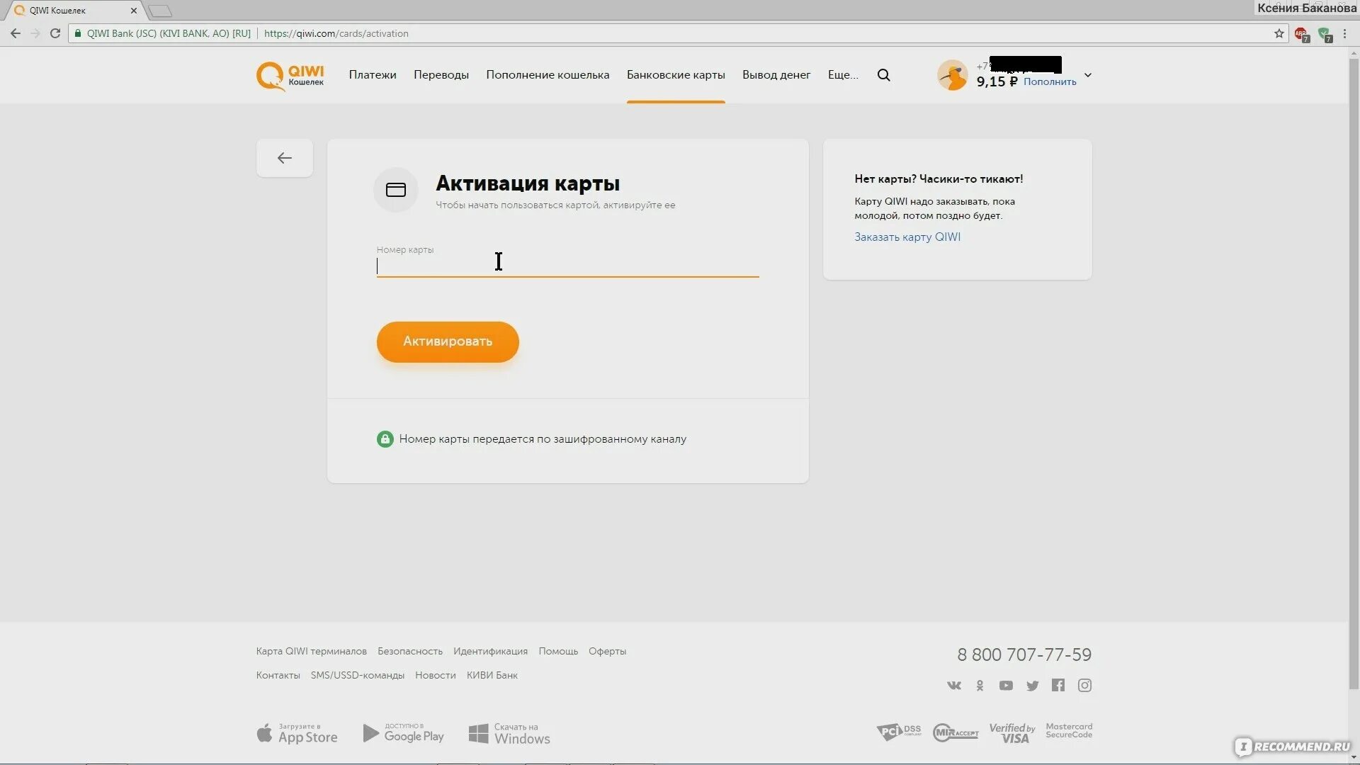Click the back arrow navigation icon
Viewport: 1360px width, 765px height.
(284, 157)
